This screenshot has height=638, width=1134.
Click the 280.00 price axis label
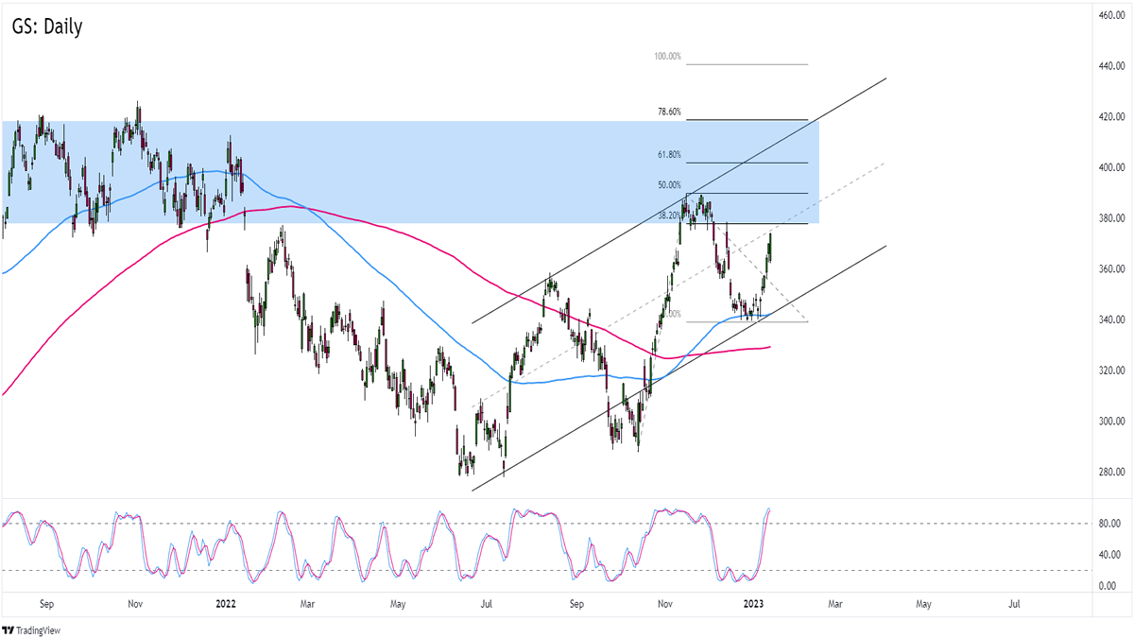[x=1102, y=472]
